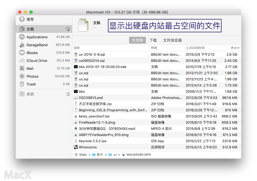
Task: Click the keiso_pswniios7.iso disk image icon
Action: [76, 116]
